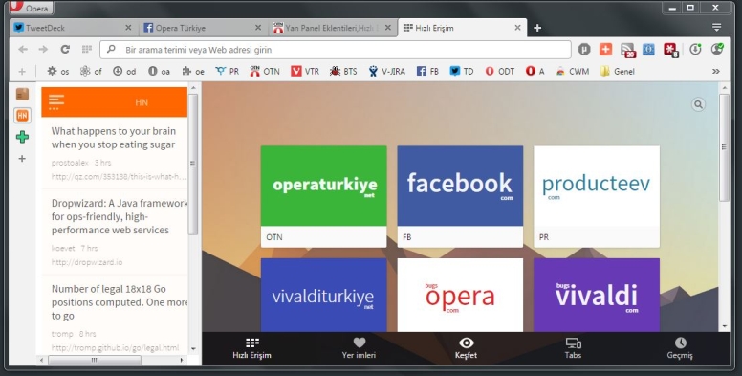
Task: Open the ODT bookmark
Action: 499,72
